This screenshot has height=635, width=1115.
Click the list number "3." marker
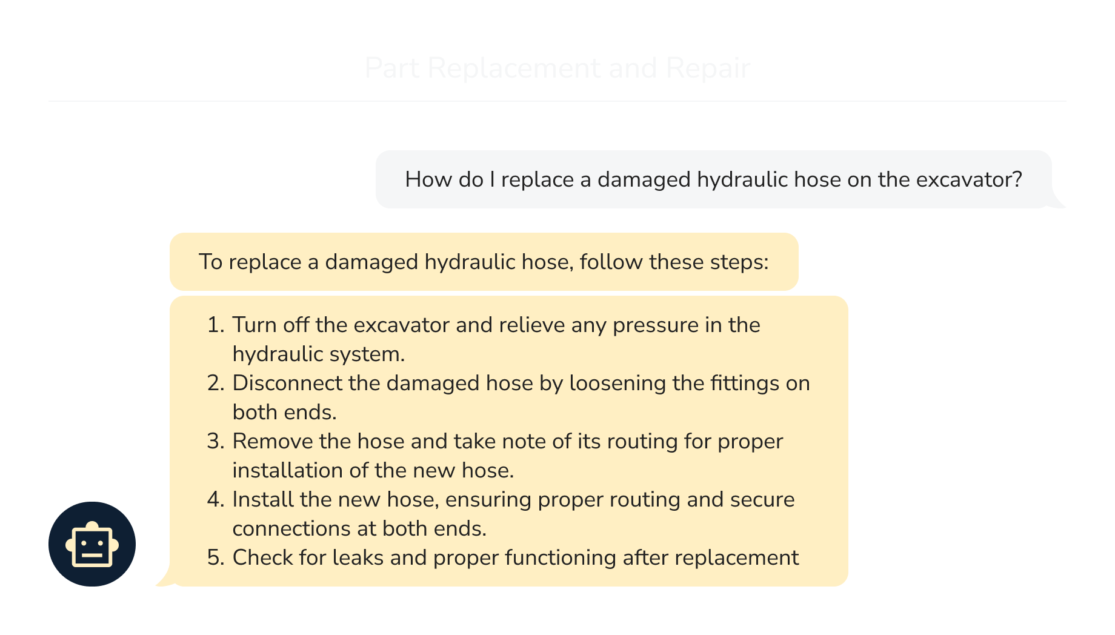(x=216, y=442)
